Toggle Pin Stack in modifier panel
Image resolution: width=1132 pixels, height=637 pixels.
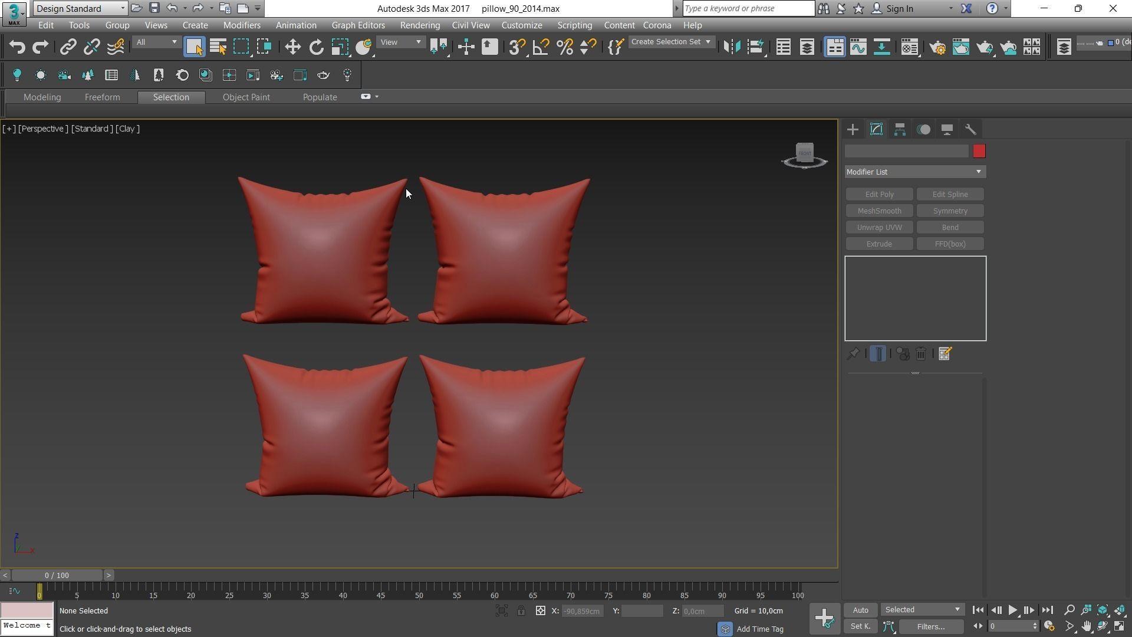[853, 354]
